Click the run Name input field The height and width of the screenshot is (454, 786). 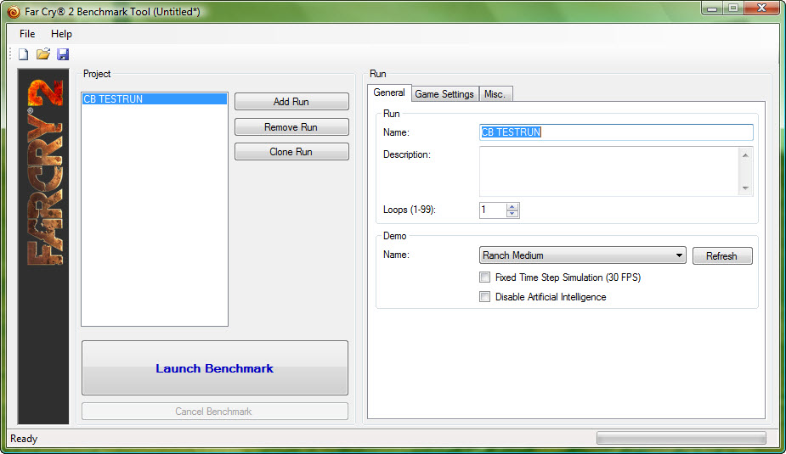(x=616, y=132)
